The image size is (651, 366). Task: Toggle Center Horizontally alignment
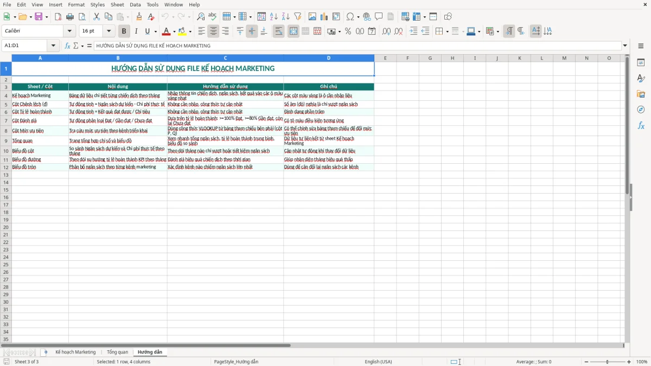coord(213,31)
